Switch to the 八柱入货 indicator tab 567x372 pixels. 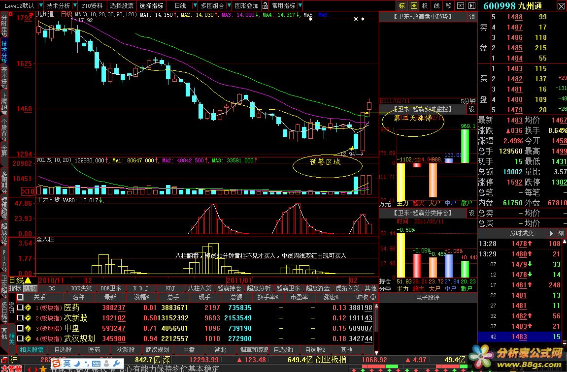tap(200, 288)
